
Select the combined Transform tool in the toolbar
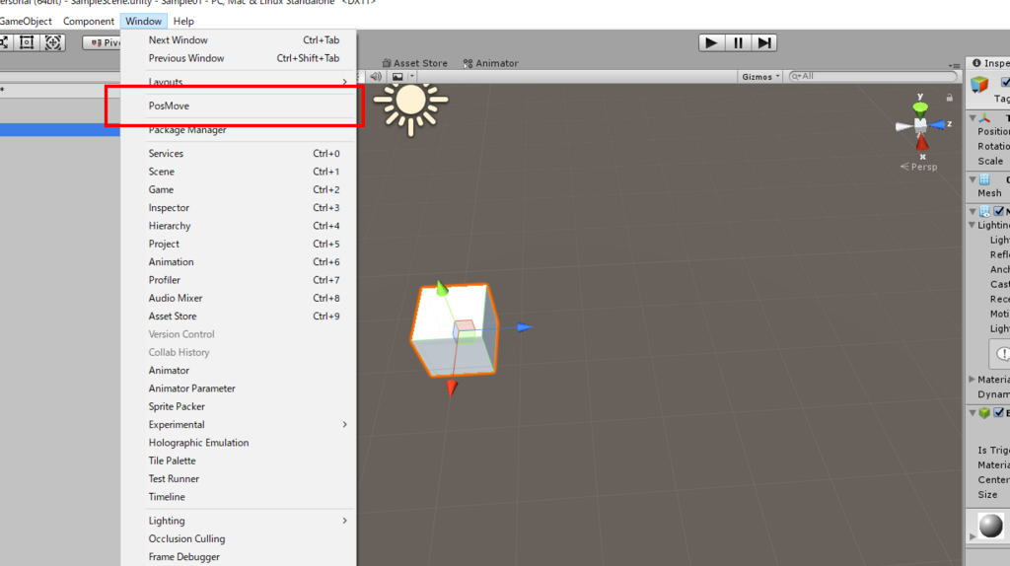(53, 42)
